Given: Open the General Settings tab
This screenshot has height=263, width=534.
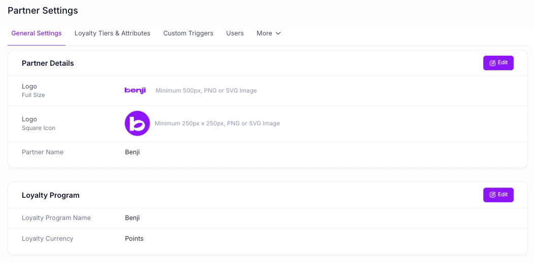Looking at the screenshot, I should tap(37, 33).
